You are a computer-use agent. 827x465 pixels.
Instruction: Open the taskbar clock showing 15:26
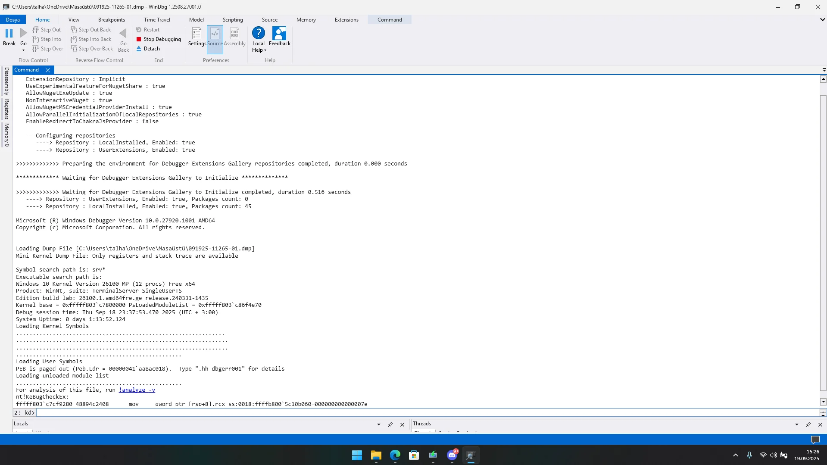click(x=807, y=456)
